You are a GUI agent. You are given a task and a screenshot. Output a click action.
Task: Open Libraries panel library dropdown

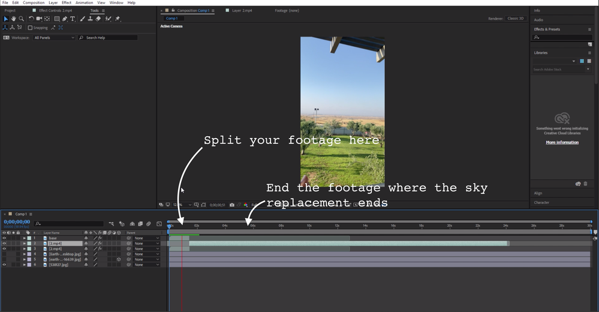pos(555,61)
